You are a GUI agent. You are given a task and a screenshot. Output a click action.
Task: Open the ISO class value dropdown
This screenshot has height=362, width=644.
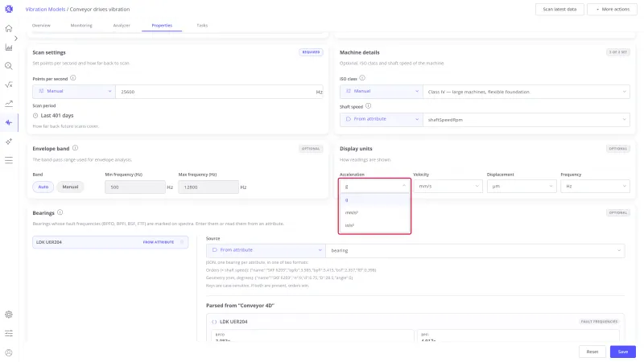pos(526,92)
